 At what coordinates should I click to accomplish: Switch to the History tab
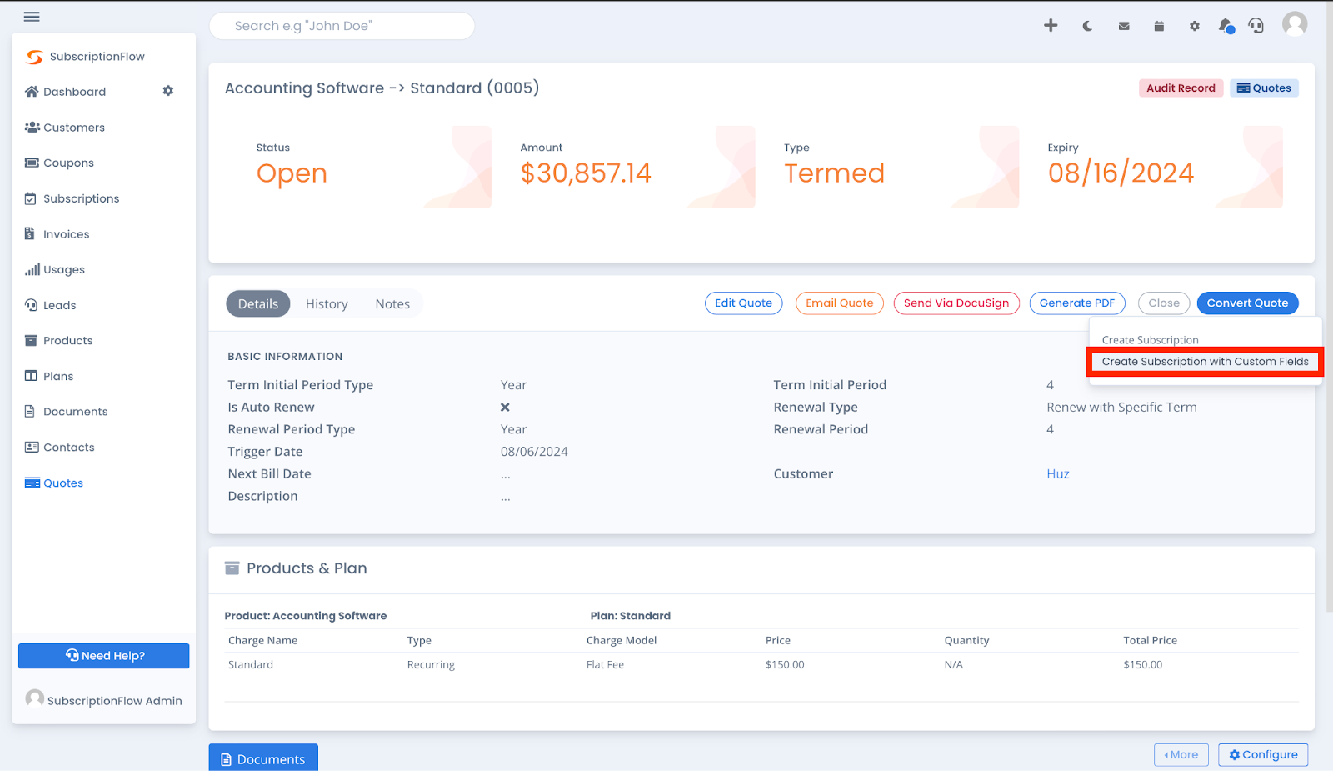click(327, 304)
